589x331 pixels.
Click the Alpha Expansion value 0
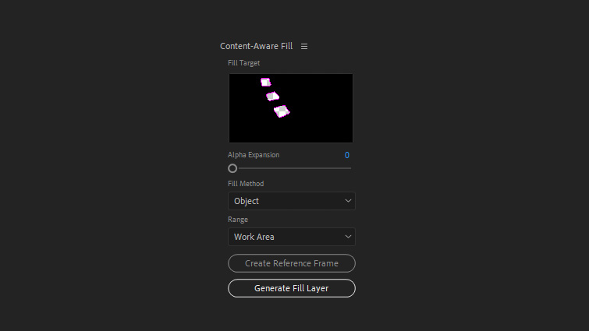click(347, 155)
